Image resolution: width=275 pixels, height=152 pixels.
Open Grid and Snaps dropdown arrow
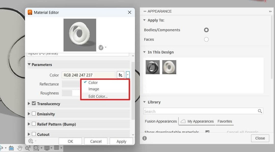point(61,148)
